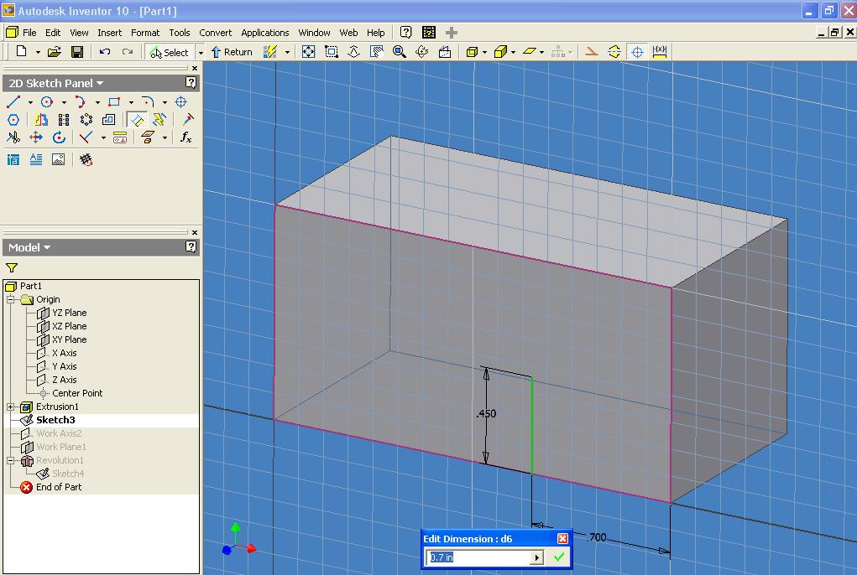
Task: Select Sketch3 in the model tree
Action: pos(55,420)
